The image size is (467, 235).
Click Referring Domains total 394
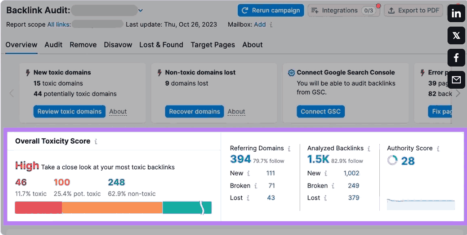click(240, 159)
